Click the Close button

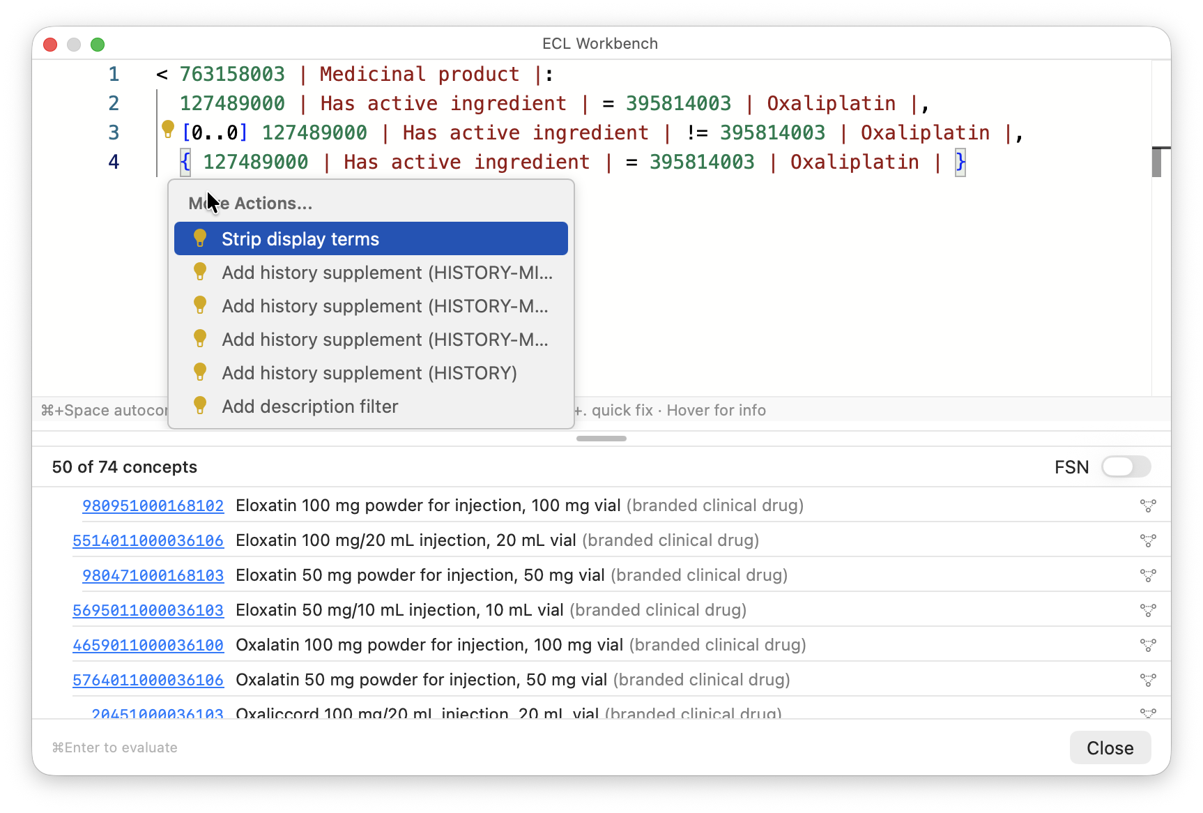coord(1110,747)
